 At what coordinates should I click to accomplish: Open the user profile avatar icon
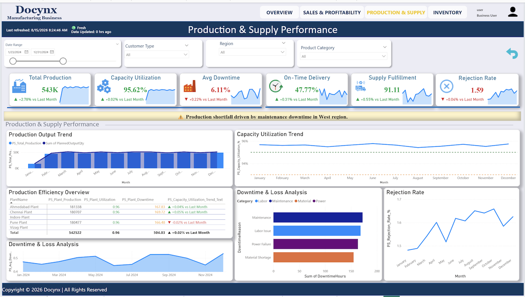pyautogui.click(x=513, y=12)
